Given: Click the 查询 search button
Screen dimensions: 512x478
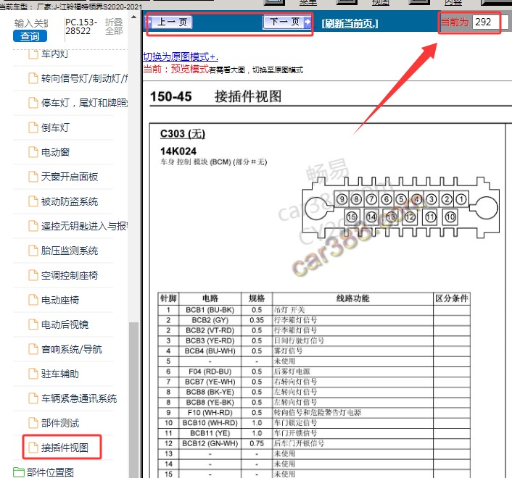Looking at the screenshot, I should pos(30,36).
